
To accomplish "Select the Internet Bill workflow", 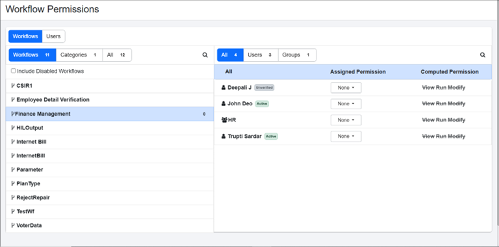I will 110,142.
